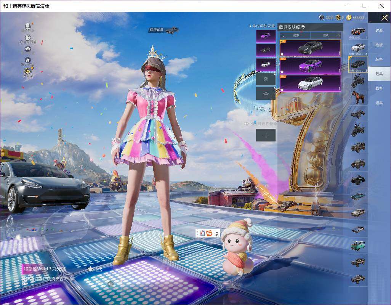Expand the 局内皮肤设置 header
Viewport: 391px width, 305px height.
tap(262, 26)
